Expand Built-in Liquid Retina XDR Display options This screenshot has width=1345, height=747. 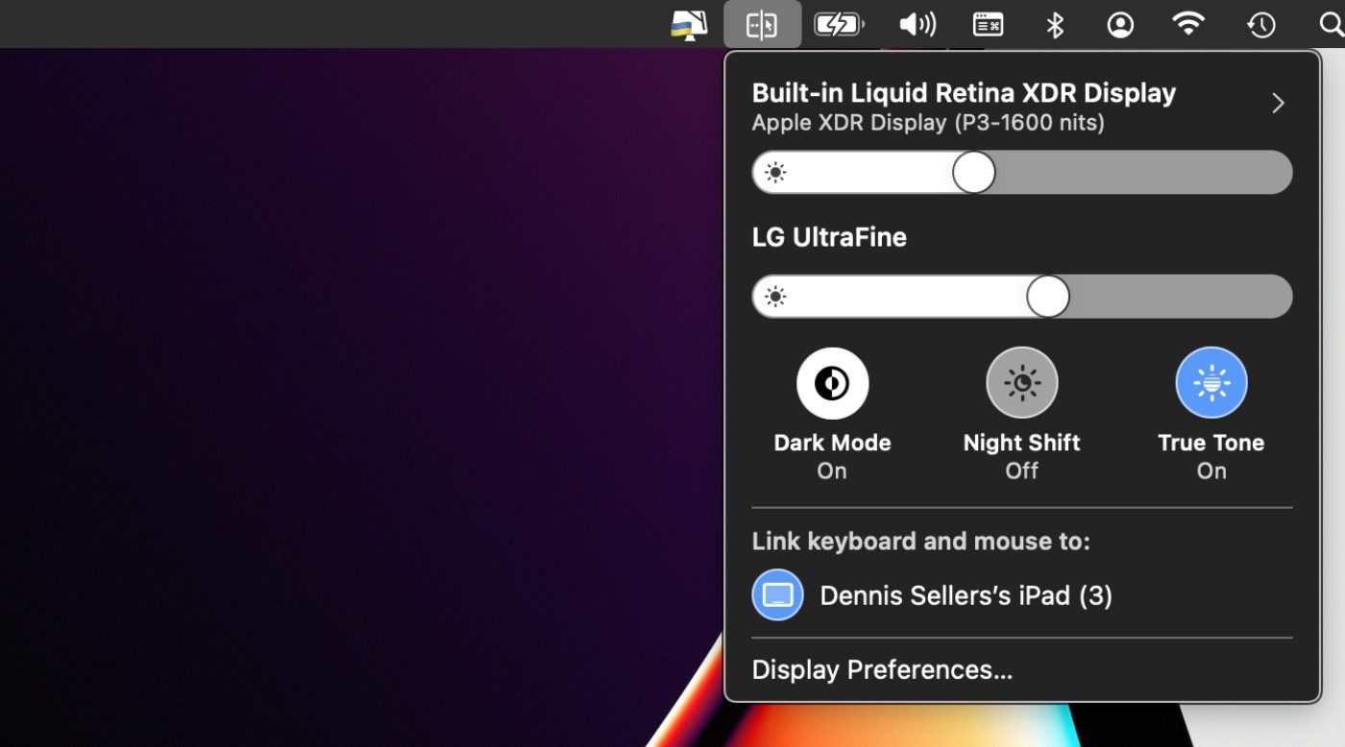(1277, 104)
